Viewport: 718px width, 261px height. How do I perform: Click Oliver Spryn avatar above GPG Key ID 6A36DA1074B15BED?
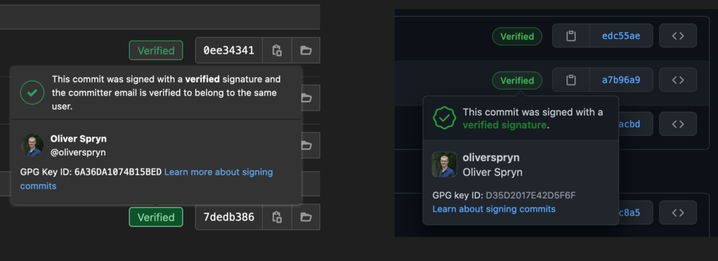coord(32,145)
